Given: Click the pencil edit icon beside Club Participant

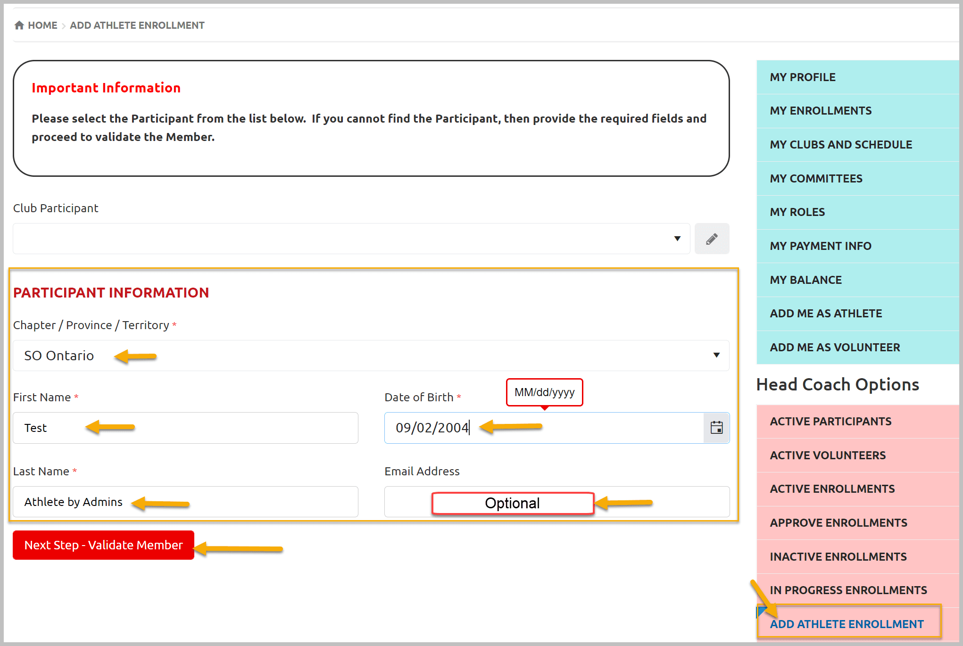Looking at the screenshot, I should (712, 239).
